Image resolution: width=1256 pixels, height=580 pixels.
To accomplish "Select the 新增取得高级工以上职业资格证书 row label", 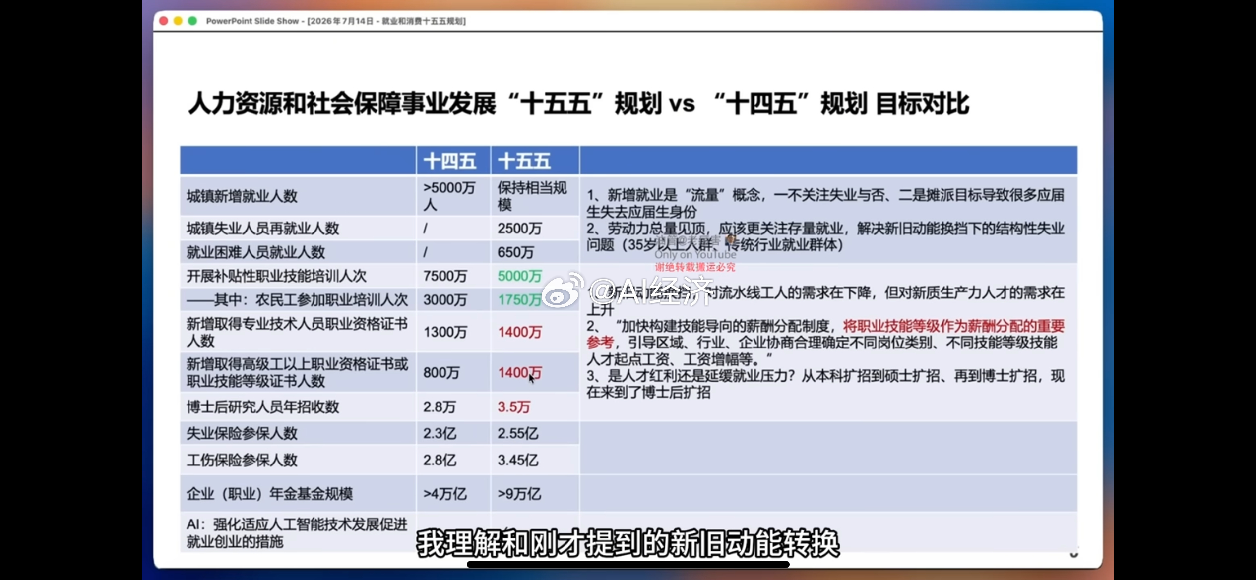I will point(297,373).
